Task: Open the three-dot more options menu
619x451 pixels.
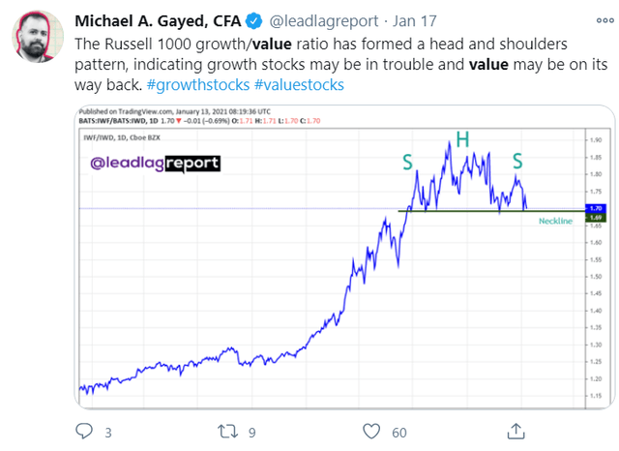Action: 604,20
